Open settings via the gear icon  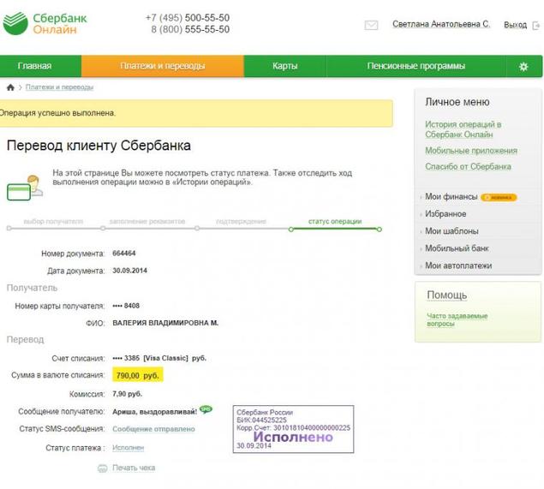click(x=523, y=66)
